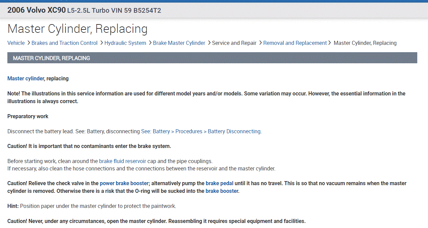Open the bold blue Master cylinder link

(x=26, y=78)
